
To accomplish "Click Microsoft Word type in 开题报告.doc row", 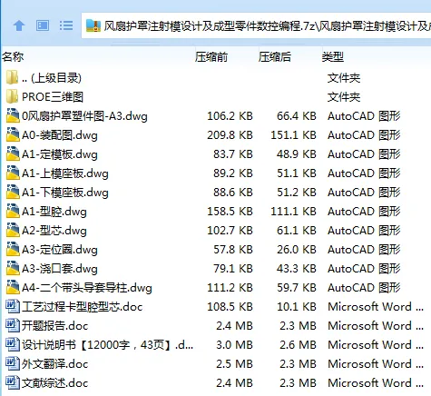I will [x=376, y=326].
